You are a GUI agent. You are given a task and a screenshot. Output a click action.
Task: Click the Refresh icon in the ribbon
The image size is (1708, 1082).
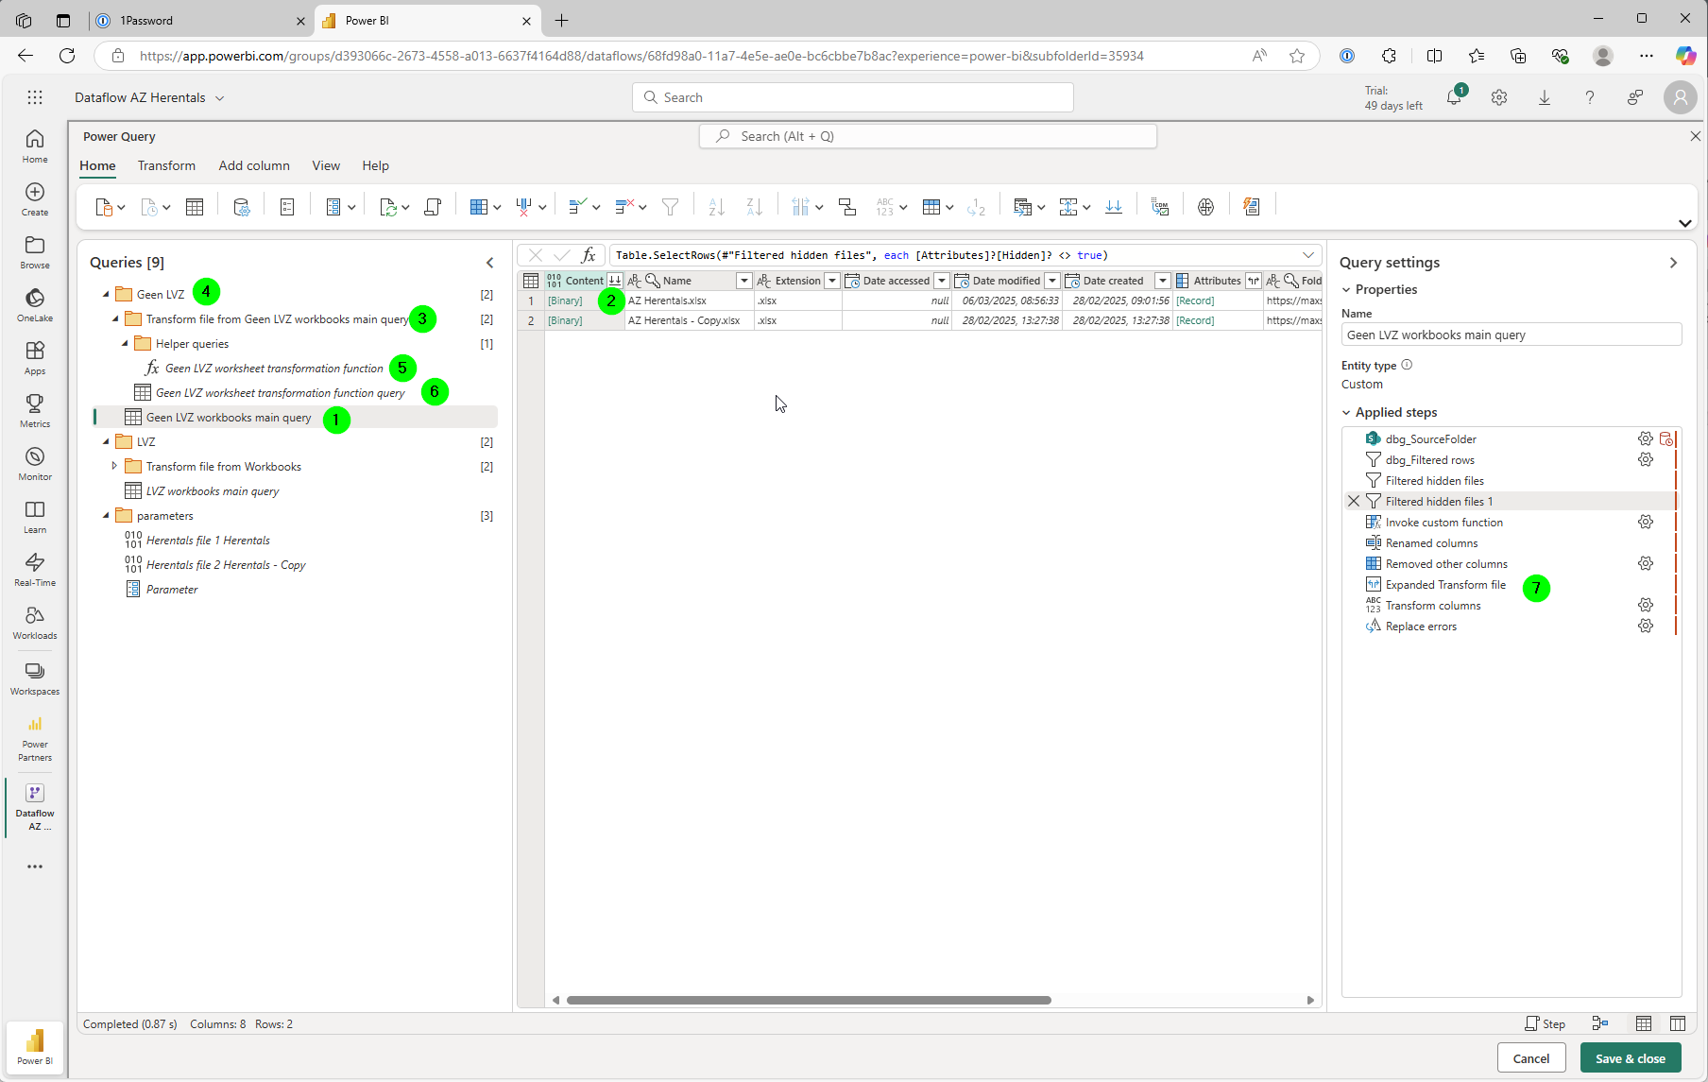(x=388, y=207)
